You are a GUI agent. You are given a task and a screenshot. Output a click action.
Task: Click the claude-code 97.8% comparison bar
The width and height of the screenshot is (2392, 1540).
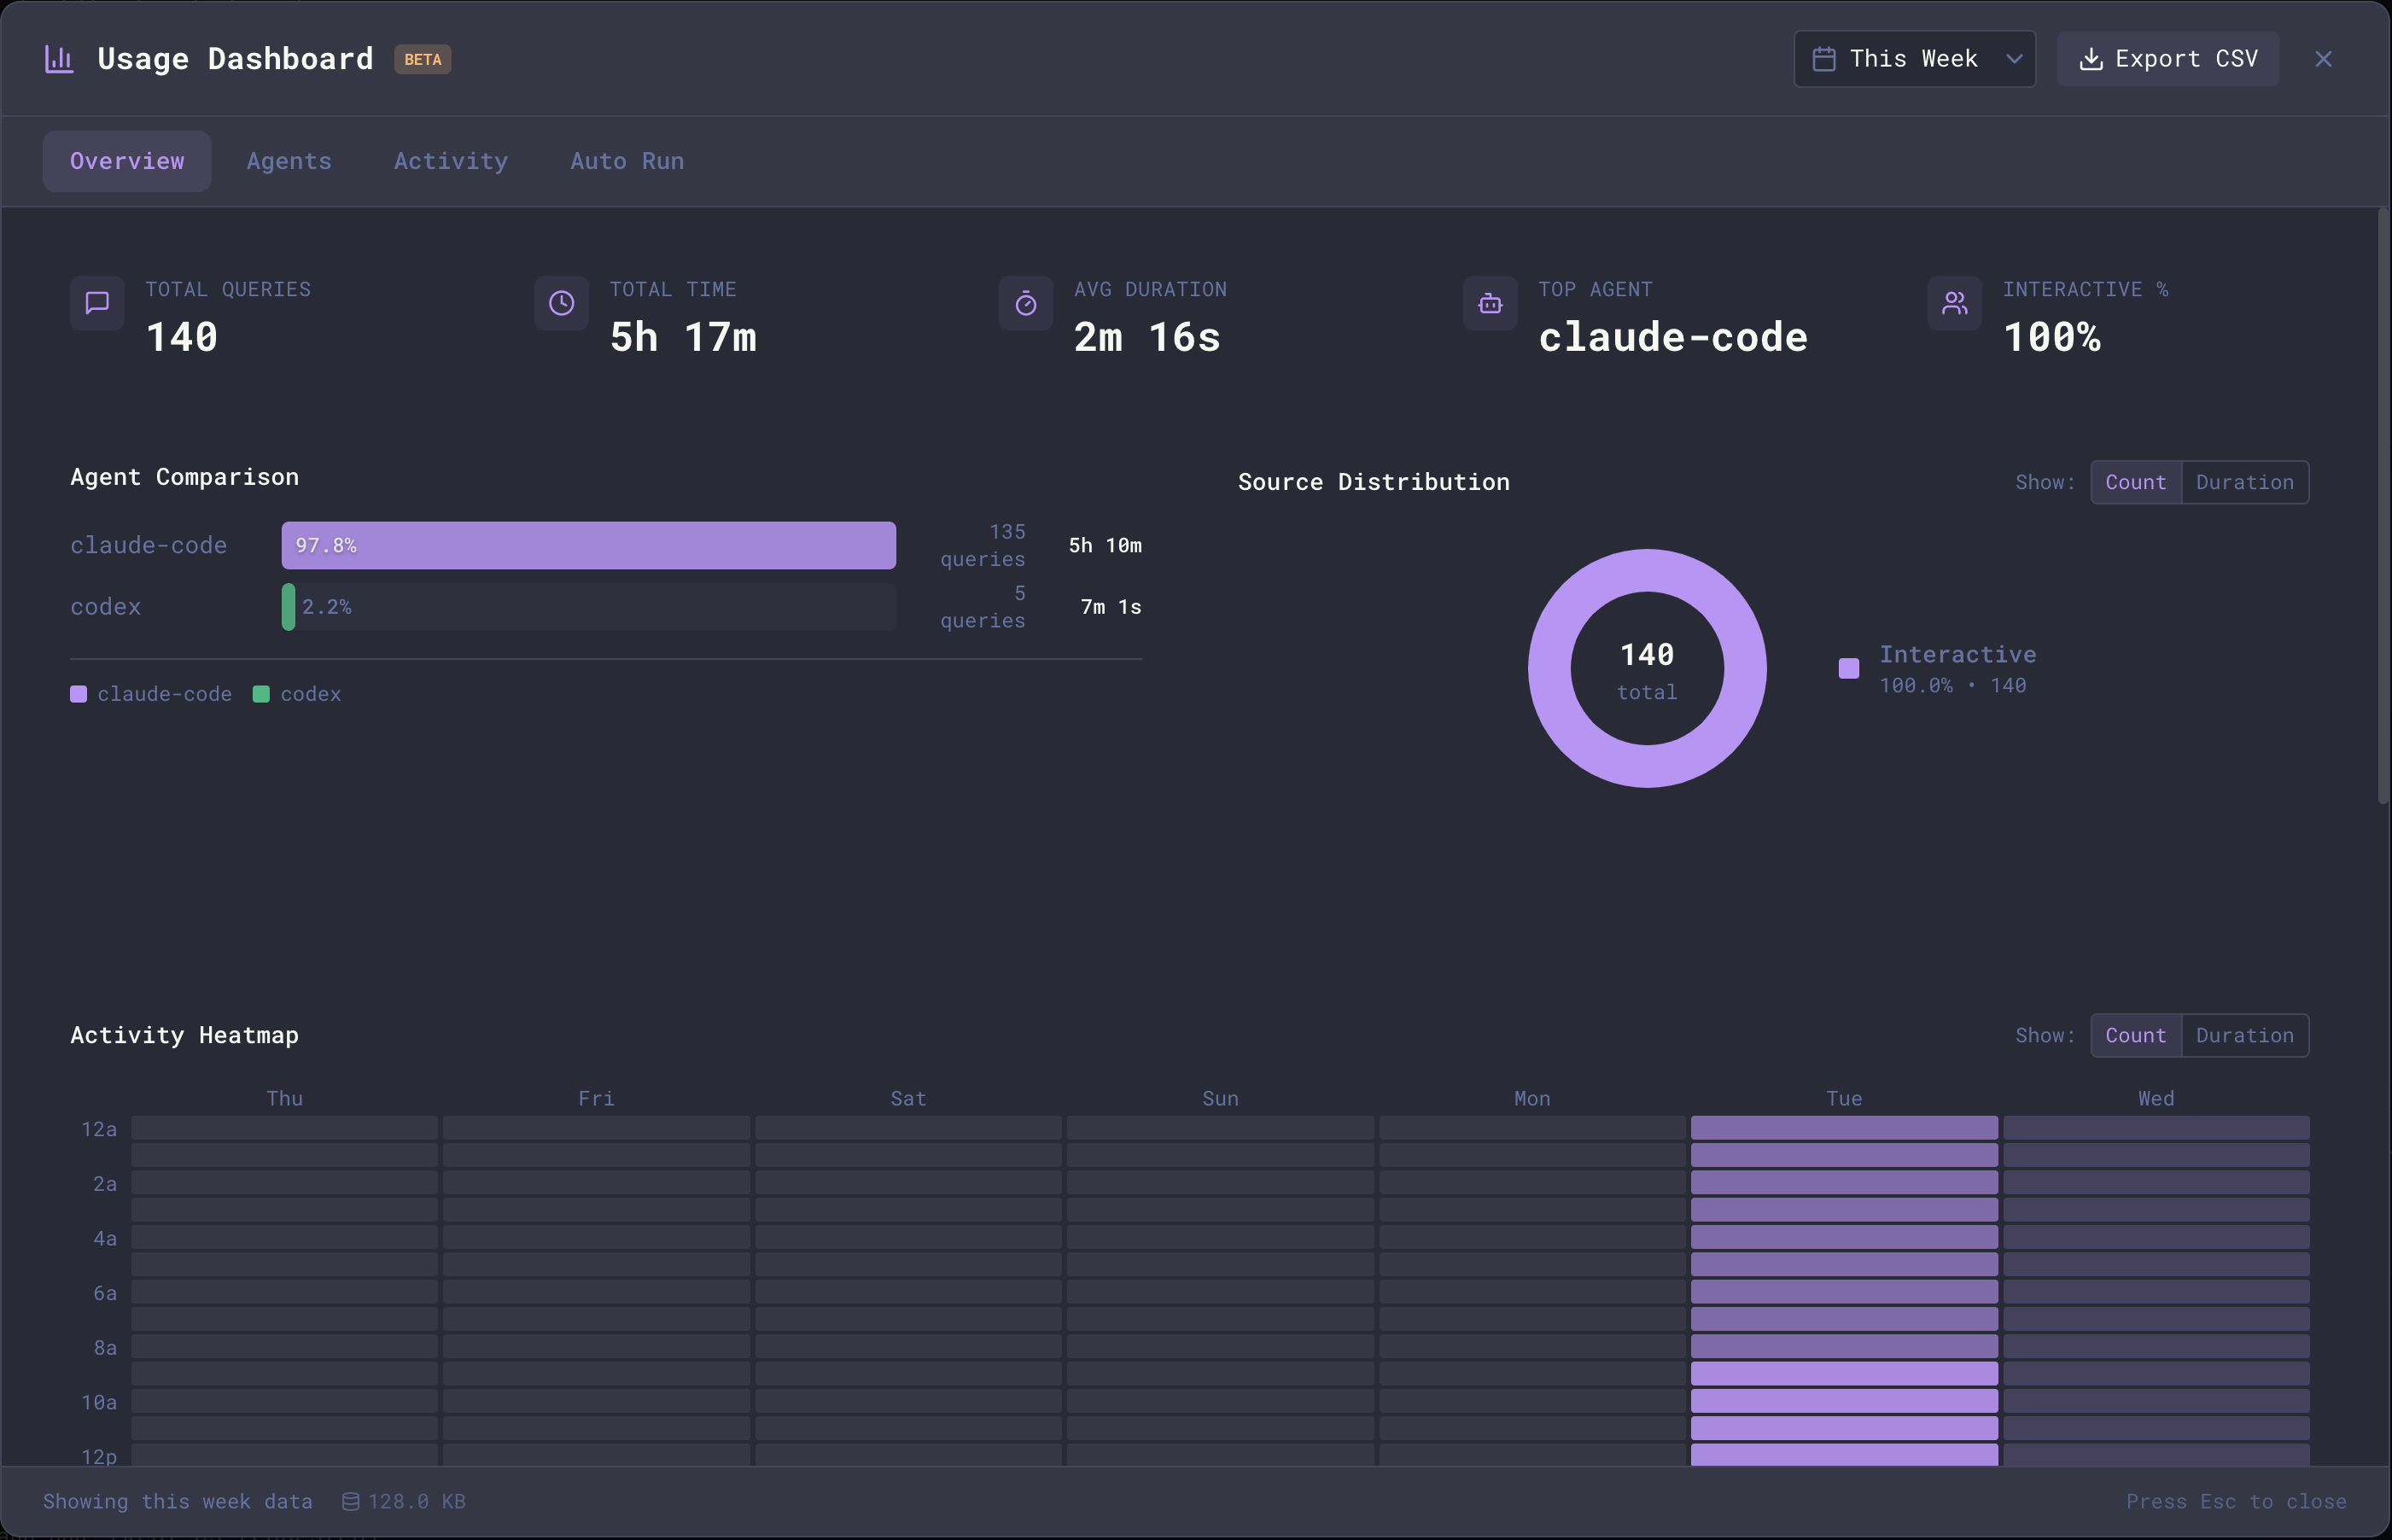pyautogui.click(x=588, y=545)
